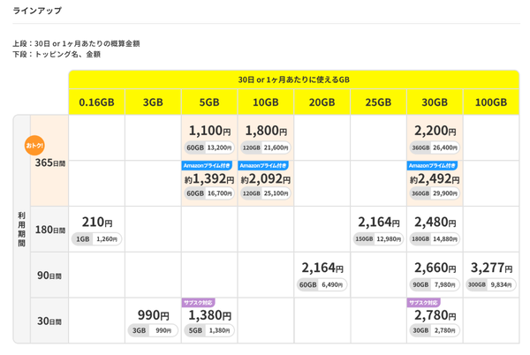Click the orange おトク! badge
This screenshot has height=355, width=530.
34,144
